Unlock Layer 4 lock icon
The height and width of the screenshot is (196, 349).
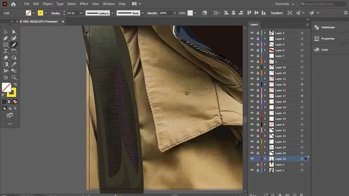click(258, 39)
